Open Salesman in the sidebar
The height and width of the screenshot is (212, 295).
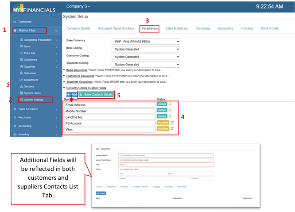(30, 73)
